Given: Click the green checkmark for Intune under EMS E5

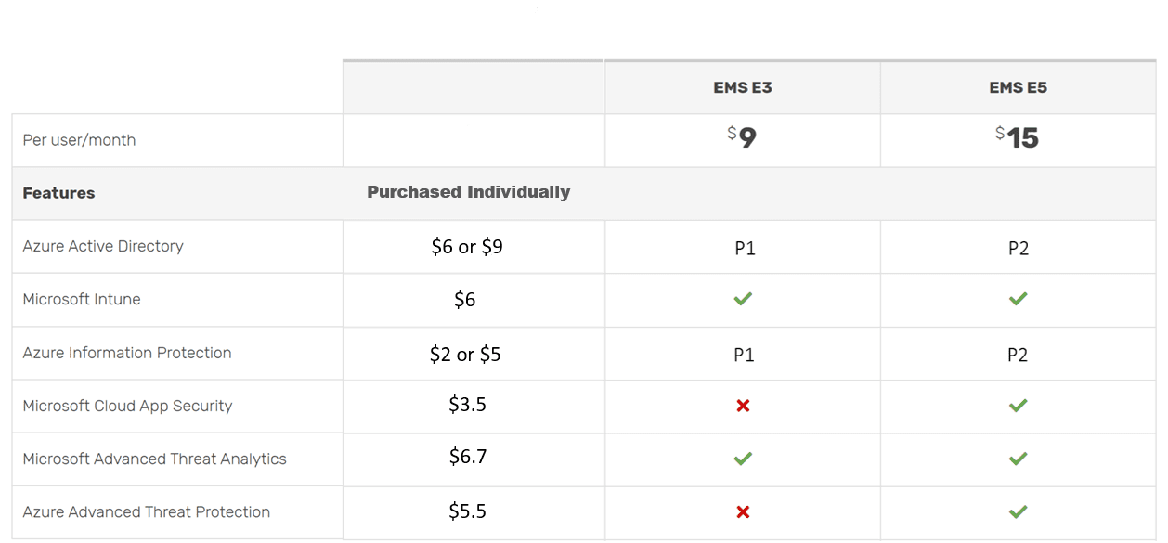Looking at the screenshot, I should [x=1019, y=299].
